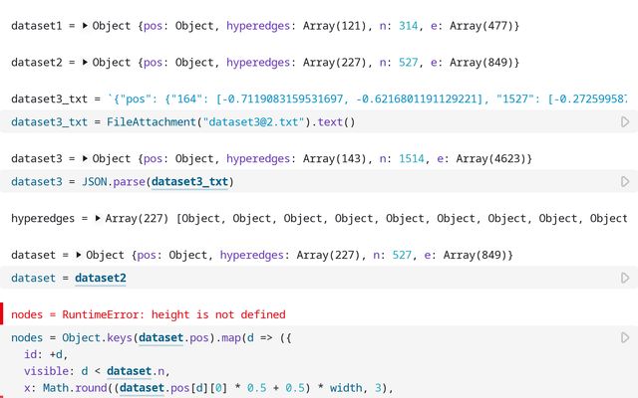
Task: Run the nodes definition cell
Action: tap(625, 338)
